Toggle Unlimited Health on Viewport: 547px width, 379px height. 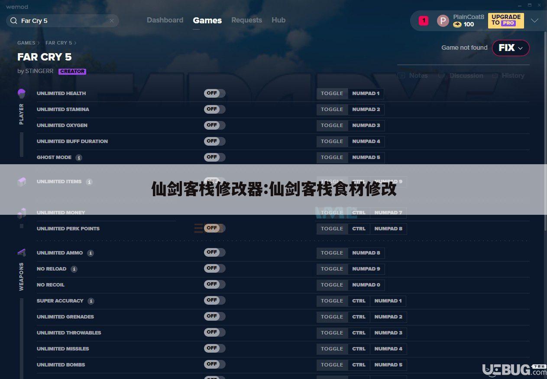[215, 93]
